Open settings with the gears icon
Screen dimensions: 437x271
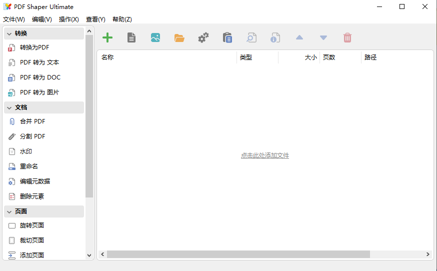[x=203, y=37]
